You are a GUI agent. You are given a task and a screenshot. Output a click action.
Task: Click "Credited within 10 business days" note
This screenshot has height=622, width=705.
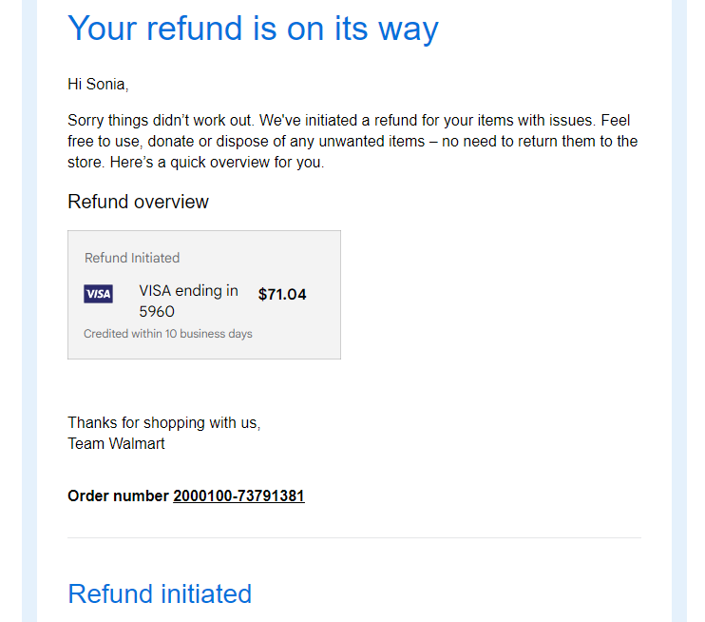[168, 334]
